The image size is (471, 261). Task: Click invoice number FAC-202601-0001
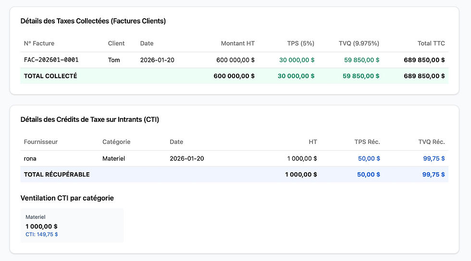click(x=51, y=60)
